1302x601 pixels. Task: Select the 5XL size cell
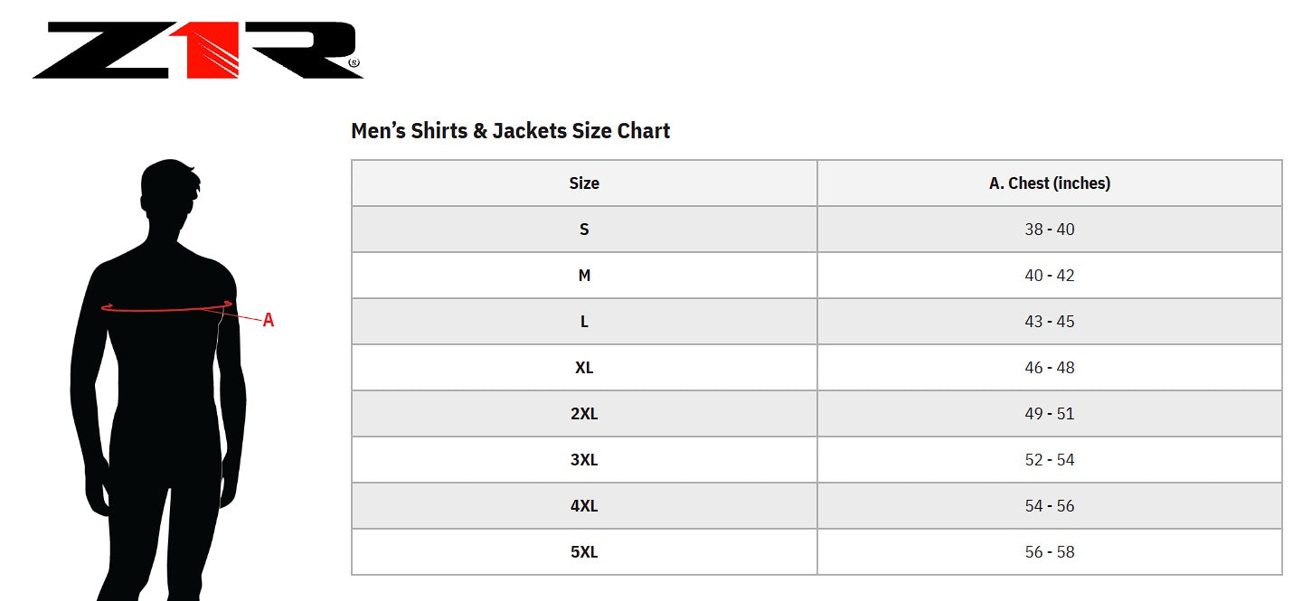point(584,552)
